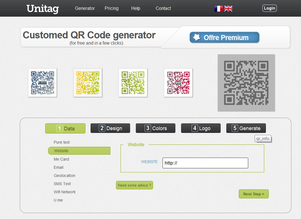Viewport: 301px width, 219px height.
Task: Click the Login button
Action: tap(270, 8)
